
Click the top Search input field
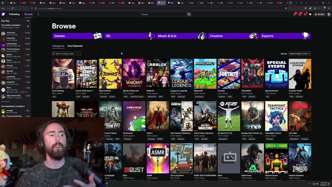[164, 14]
